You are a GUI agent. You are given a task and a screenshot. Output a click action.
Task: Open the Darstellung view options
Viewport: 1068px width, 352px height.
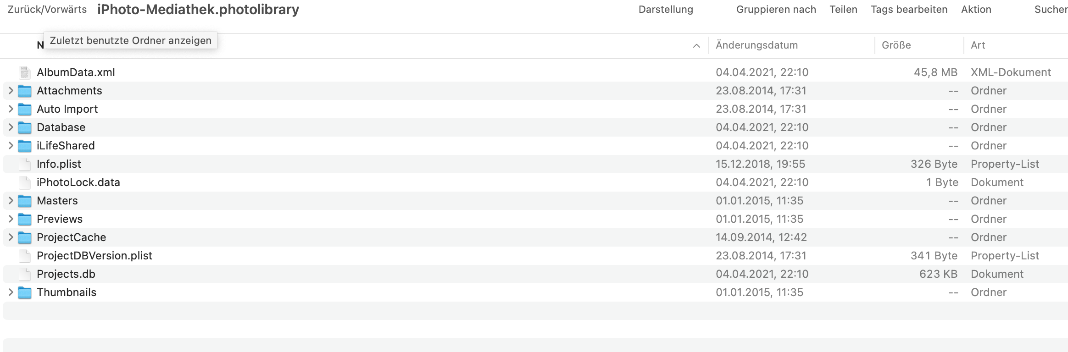[666, 10]
